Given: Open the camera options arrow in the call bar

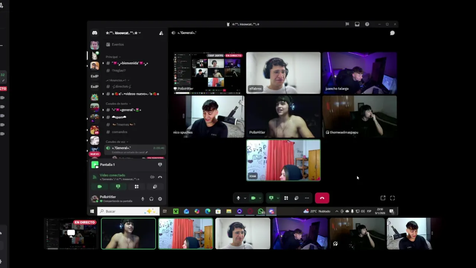Looking at the screenshot, I should (x=260, y=198).
